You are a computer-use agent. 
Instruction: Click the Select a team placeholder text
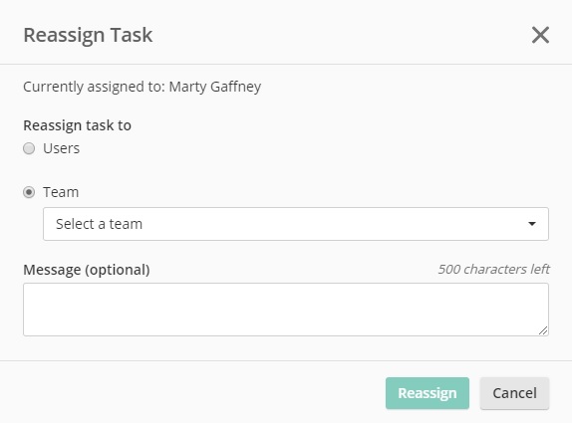click(99, 224)
